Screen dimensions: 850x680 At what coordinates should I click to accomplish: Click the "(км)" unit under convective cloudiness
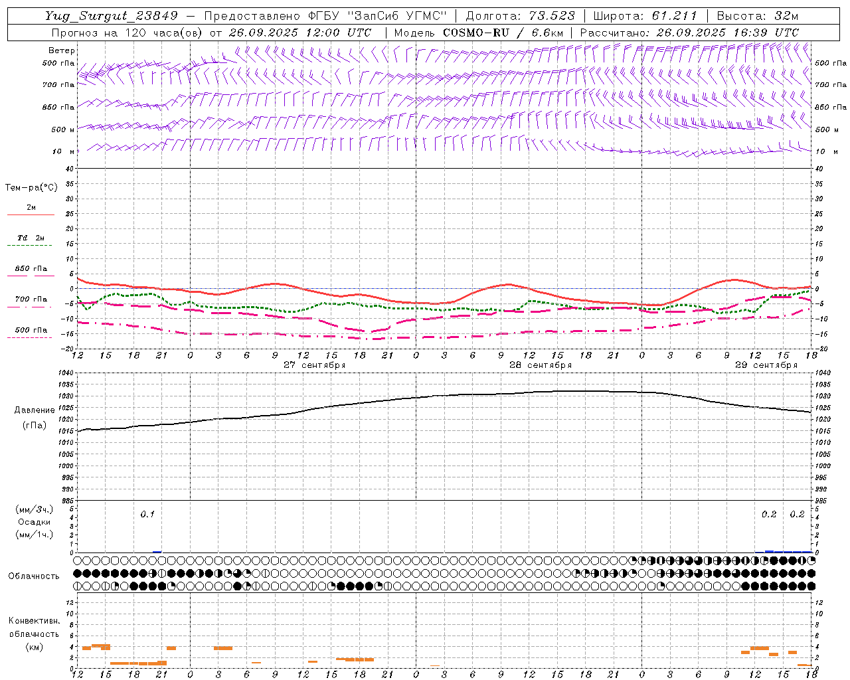(x=34, y=647)
